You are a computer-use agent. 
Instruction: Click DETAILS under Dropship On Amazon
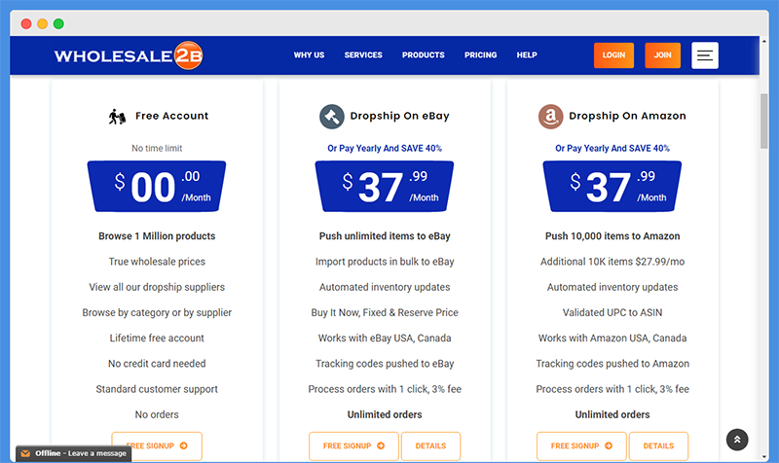pos(659,445)
